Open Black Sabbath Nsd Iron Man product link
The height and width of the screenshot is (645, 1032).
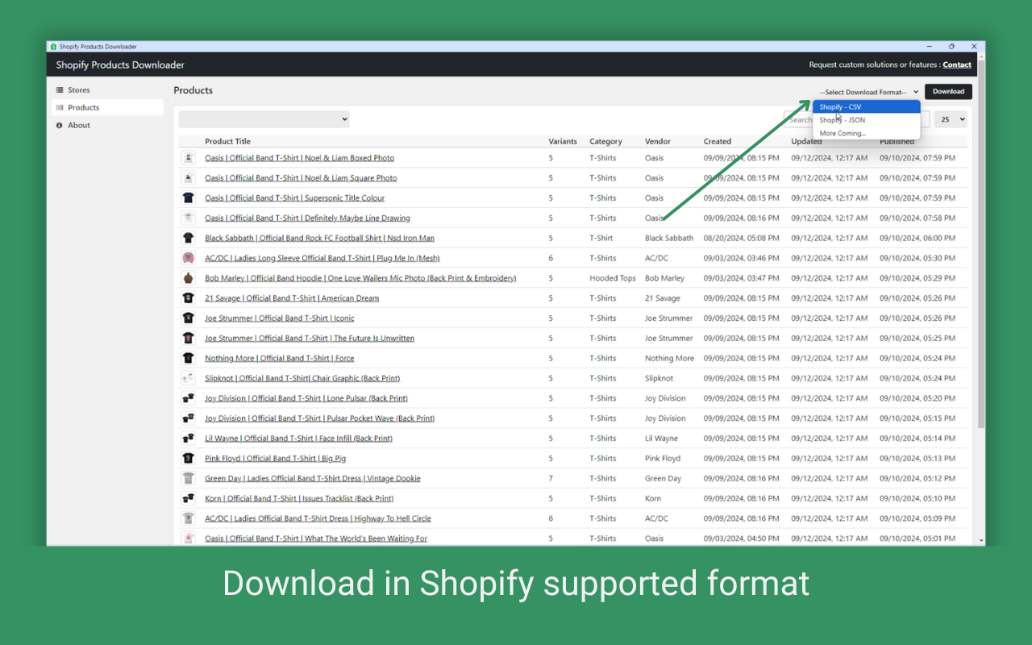click(x=319, y=238)
